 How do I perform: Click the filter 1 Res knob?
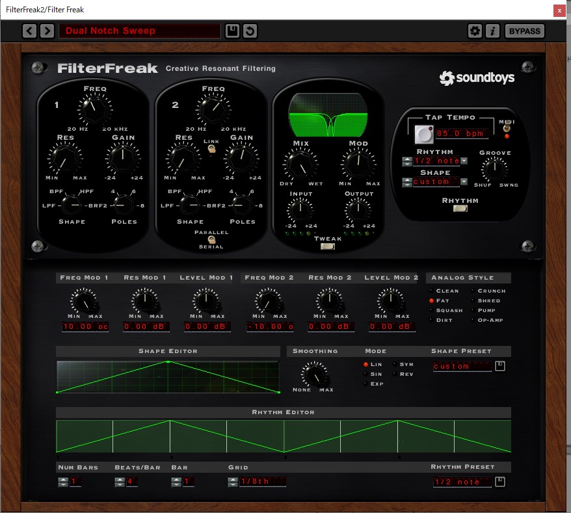point(65,159)
